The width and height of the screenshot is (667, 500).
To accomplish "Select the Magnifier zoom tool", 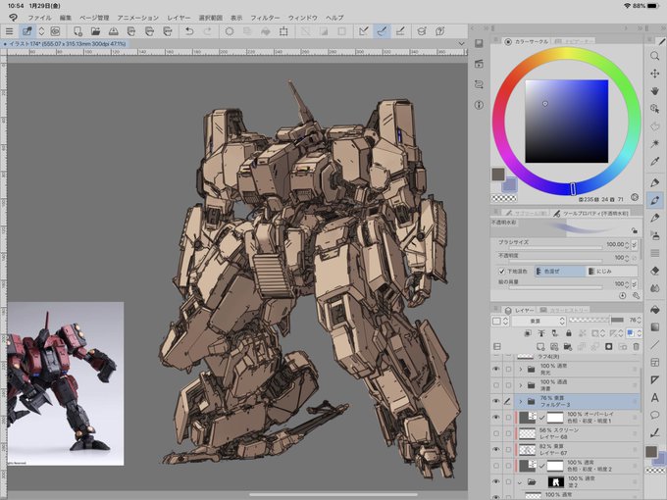I will 654,56.
